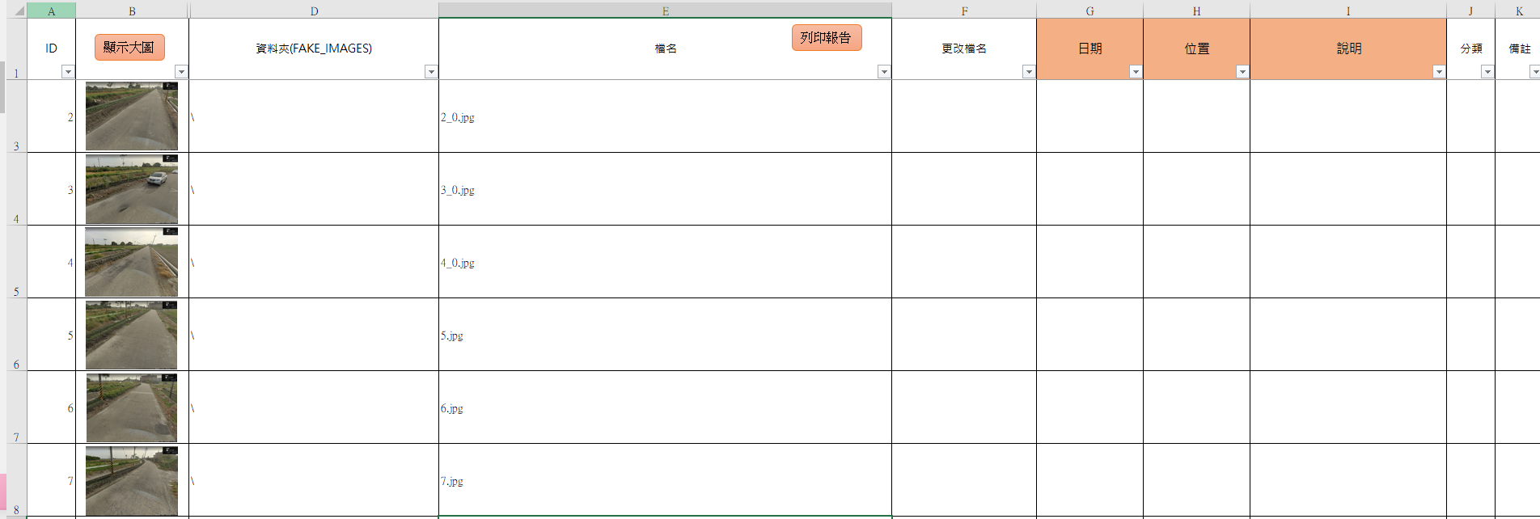The image size is (1540, 519).
Task: Click the folder path cell in the 7.jpg row
Action: click(x=314, y=480)
